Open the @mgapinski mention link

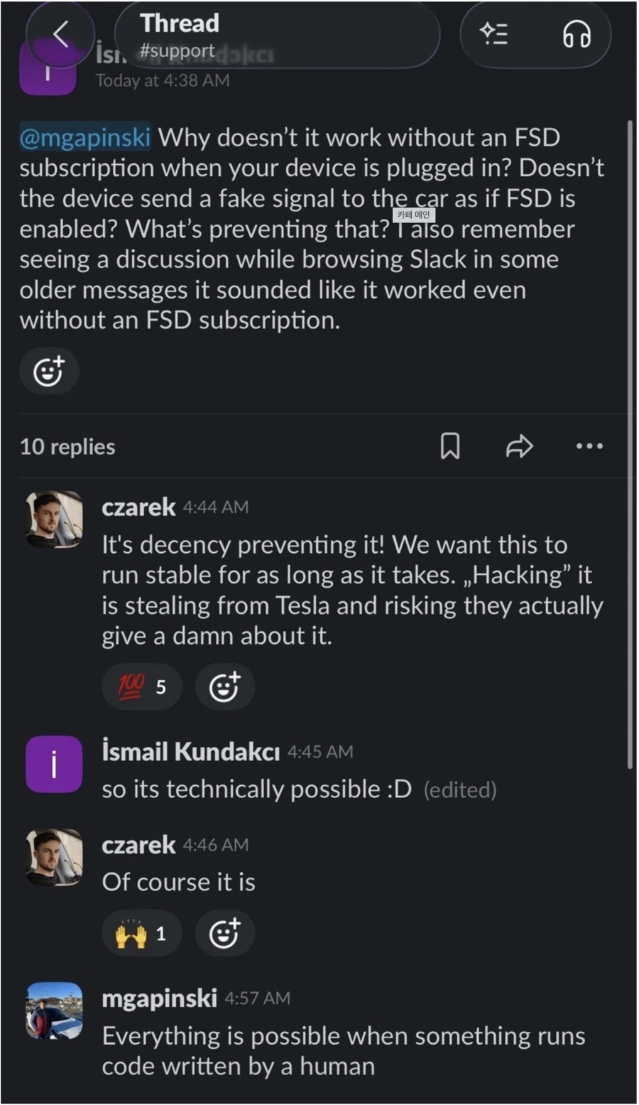84,137
